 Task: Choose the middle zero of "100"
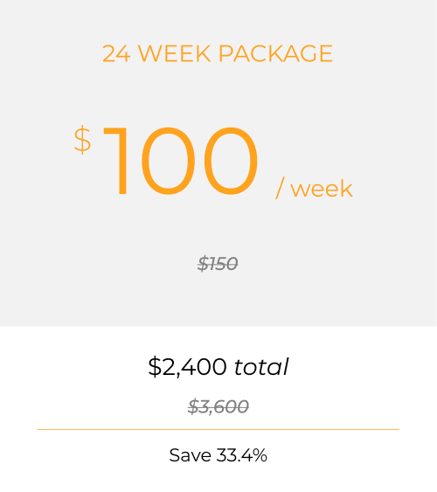tap(169, 161)
